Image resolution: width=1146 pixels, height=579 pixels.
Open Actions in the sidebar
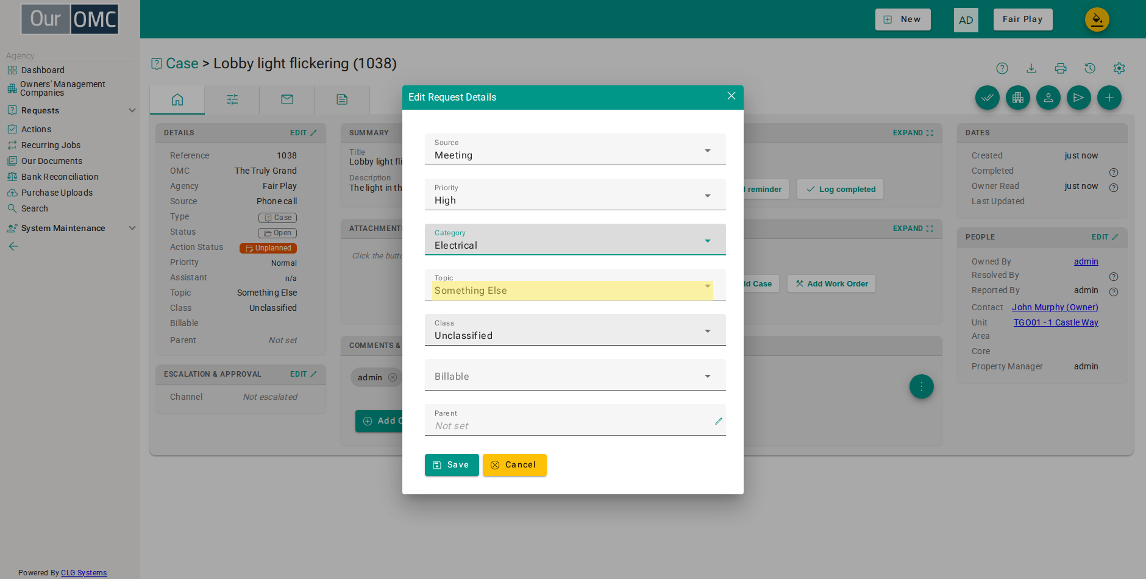click(36, 129)
